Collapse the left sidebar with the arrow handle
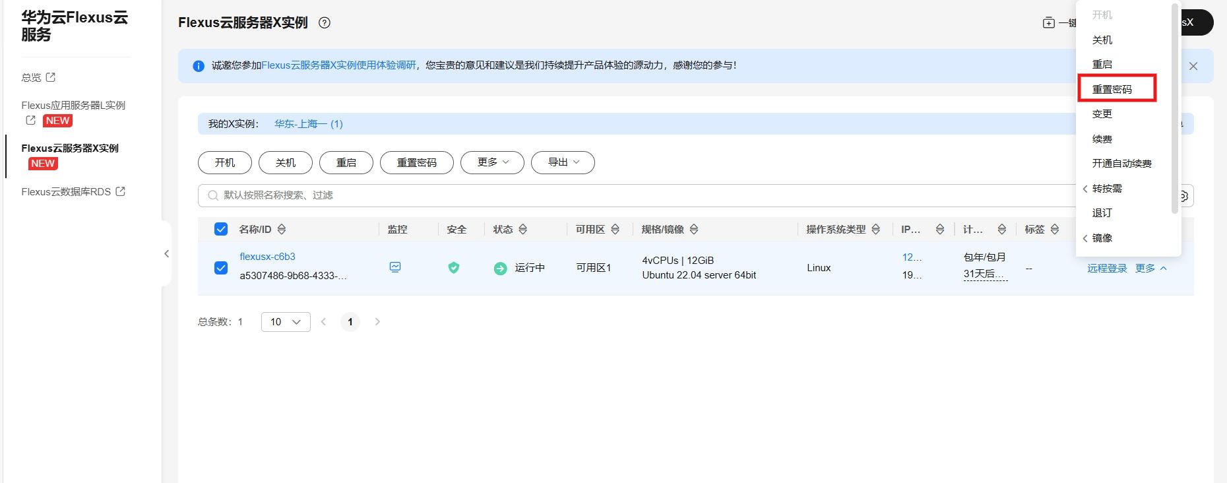This screenshot has width=1227, height=483. click(166, 253)
